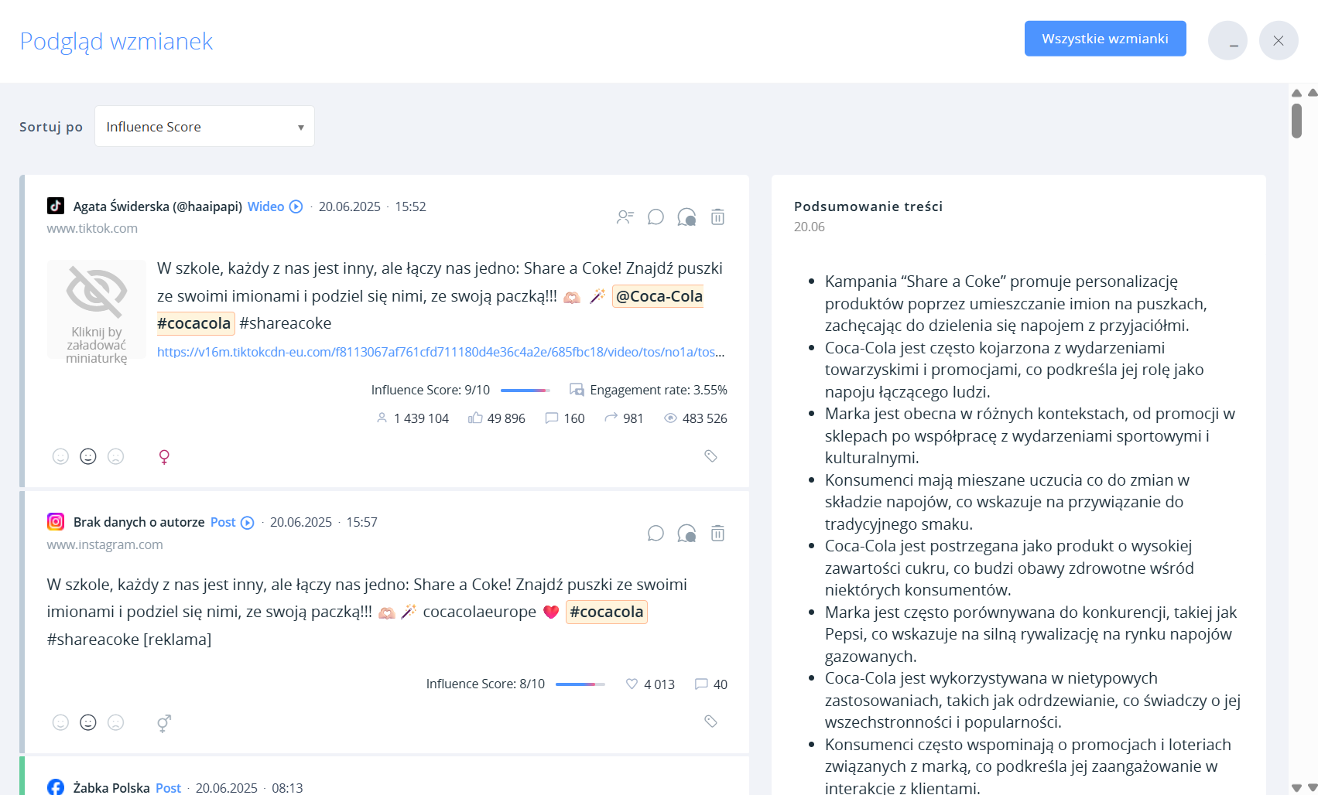Open the TikTok video link URL
The height and width of the screenshot is (795, 1318).
click(440, 352)
